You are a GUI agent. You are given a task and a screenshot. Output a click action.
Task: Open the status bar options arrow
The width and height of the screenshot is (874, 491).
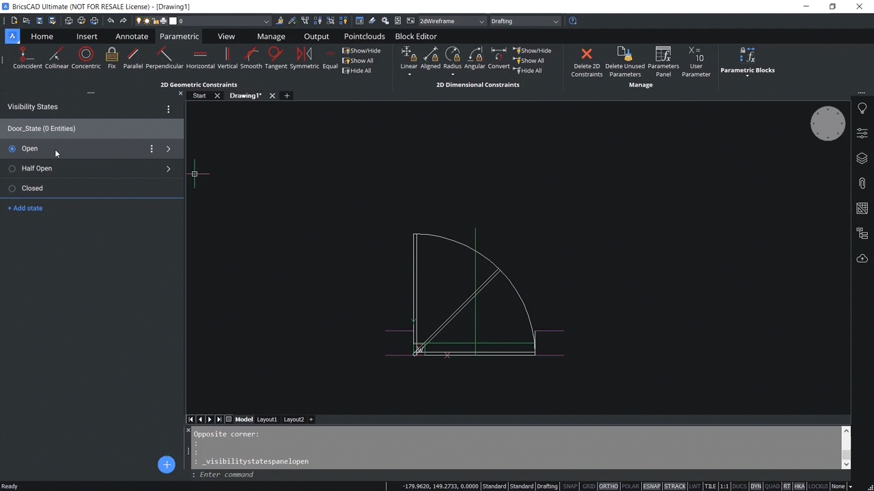click(850, 486)
